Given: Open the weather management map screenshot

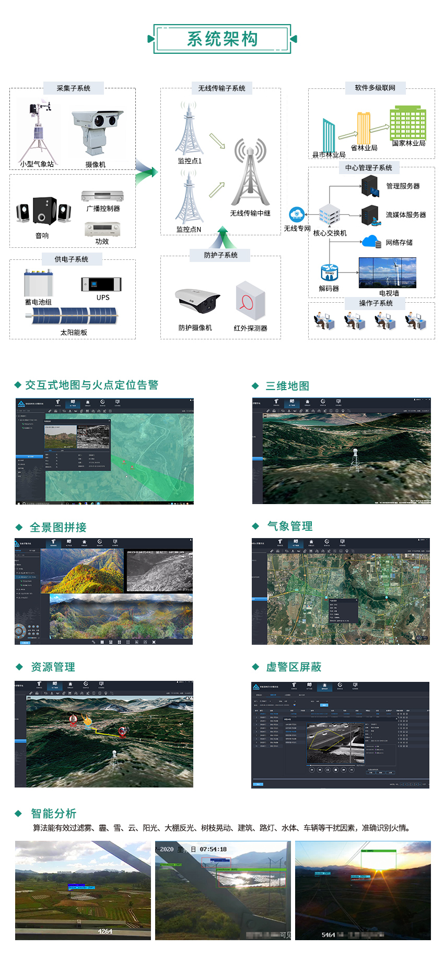Looking at the screenshot, I should click(341, 591).
